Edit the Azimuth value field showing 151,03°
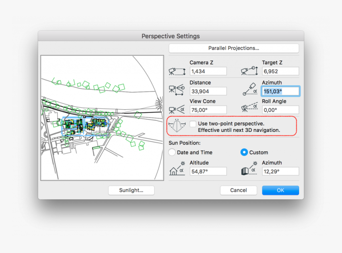Screen dimensions: 342x253 pos(280,91)
